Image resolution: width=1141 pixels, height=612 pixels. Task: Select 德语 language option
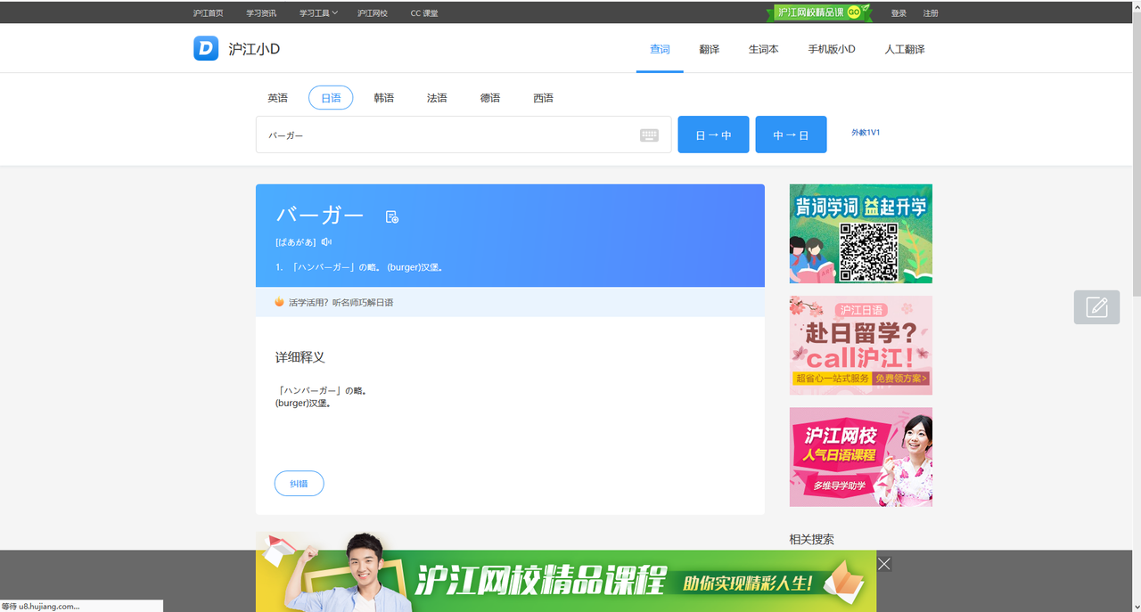point(490,98)
